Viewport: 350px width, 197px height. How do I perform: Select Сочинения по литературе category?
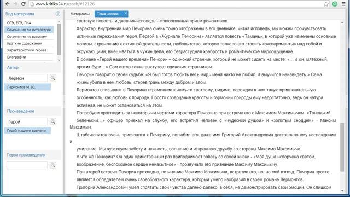[x=29, y=30]
